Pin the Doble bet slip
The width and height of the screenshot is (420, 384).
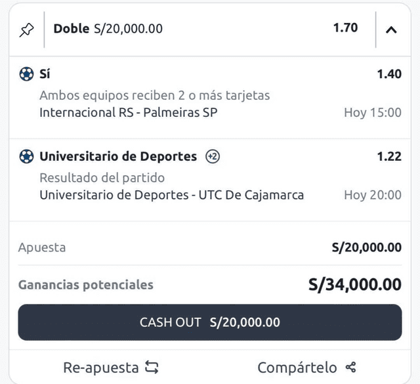pyautogui.click(x=26, y=30)
